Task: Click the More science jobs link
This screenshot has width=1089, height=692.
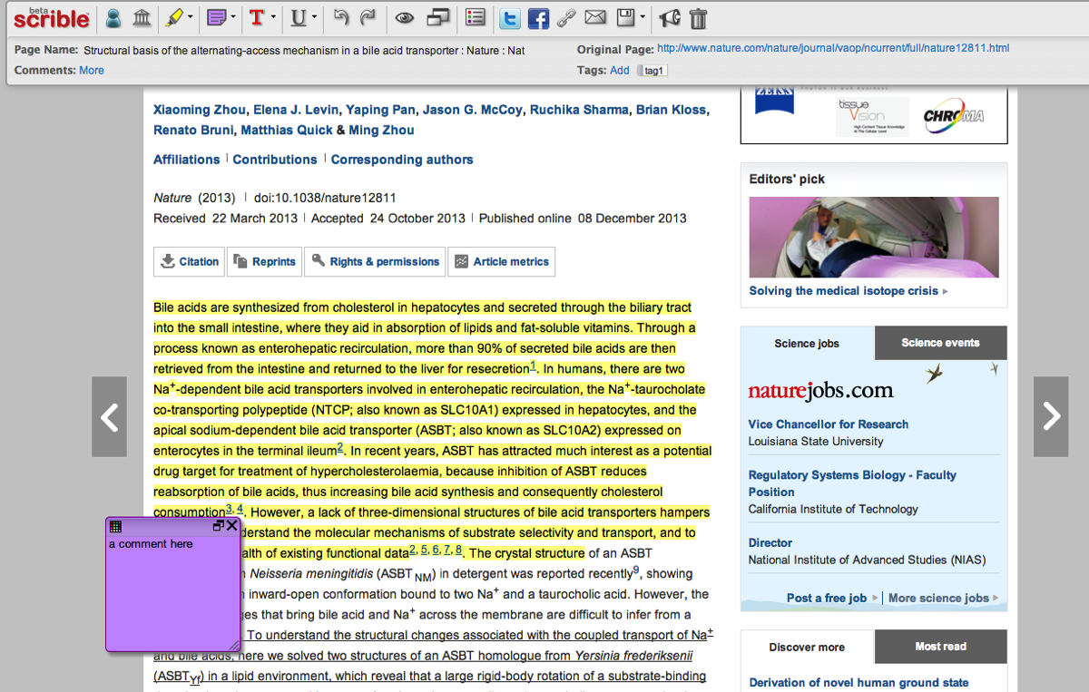Action: point(938,599)
